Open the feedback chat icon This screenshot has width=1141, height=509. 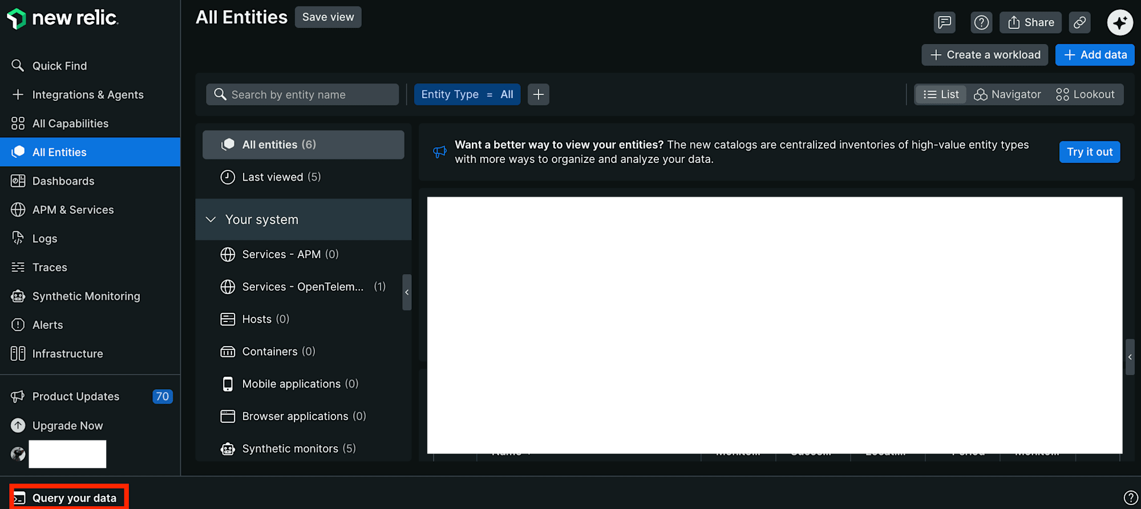pos(945,22)
